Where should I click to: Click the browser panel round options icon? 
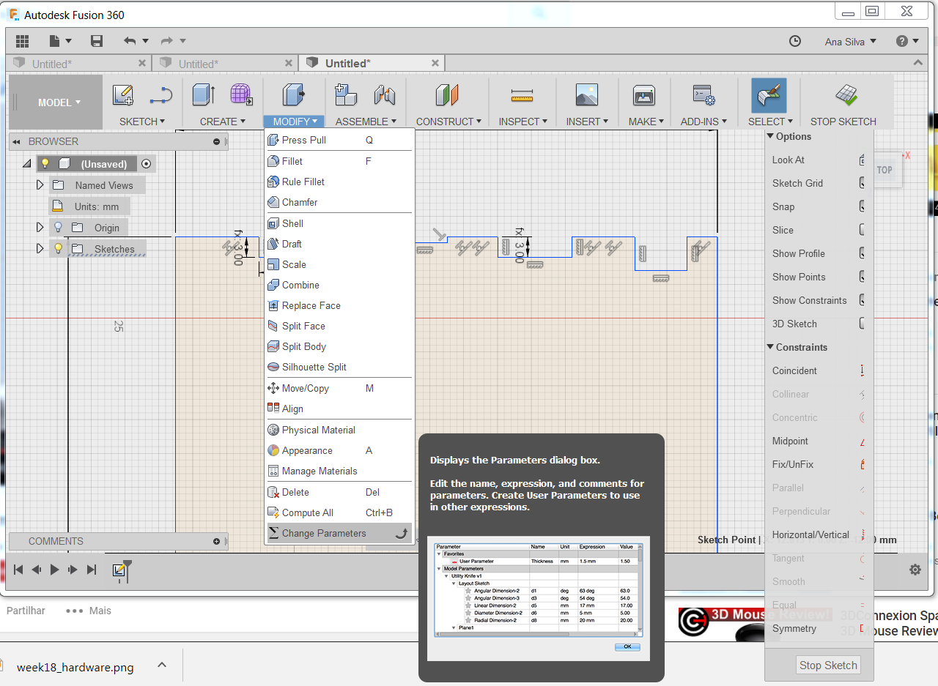tap(216, 142)
